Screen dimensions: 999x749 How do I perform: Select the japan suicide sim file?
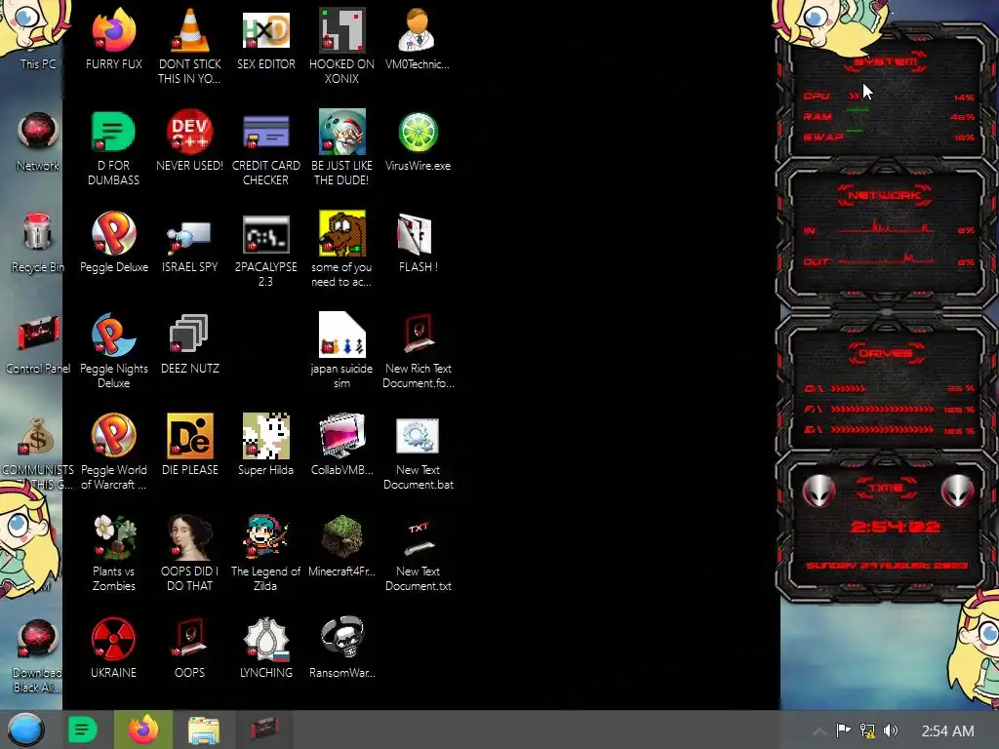pyautogui.click(x=341, y=350)
